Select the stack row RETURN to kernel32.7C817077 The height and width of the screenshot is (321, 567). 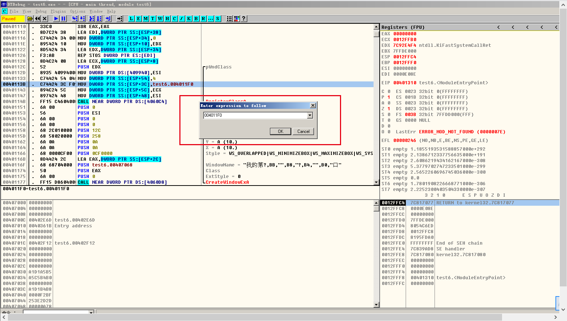click(470, 203)
